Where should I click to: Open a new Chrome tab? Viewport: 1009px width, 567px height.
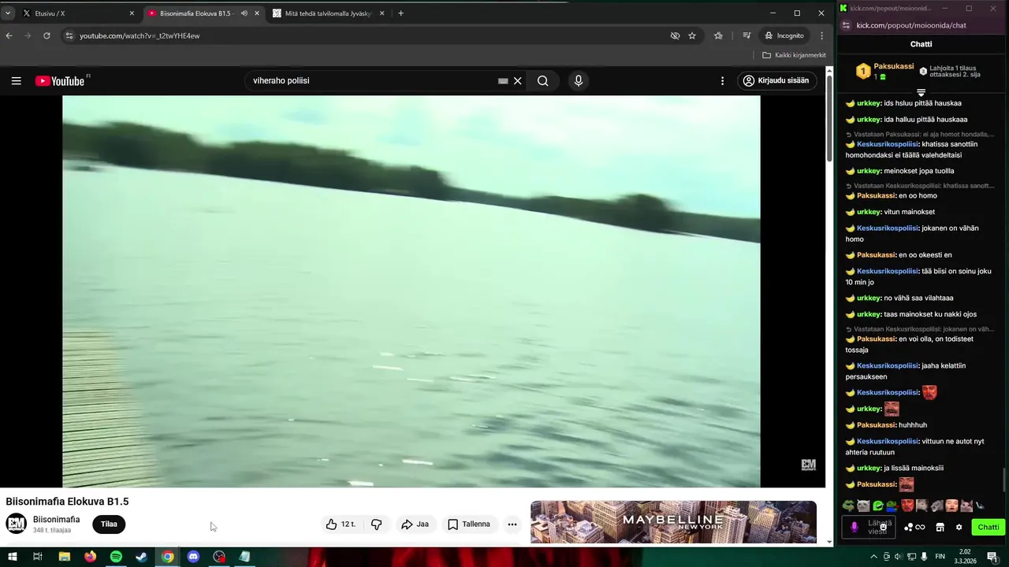[x=400, y=13]
